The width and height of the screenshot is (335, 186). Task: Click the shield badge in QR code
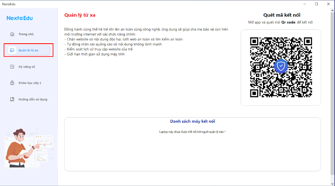pos(281,66)
